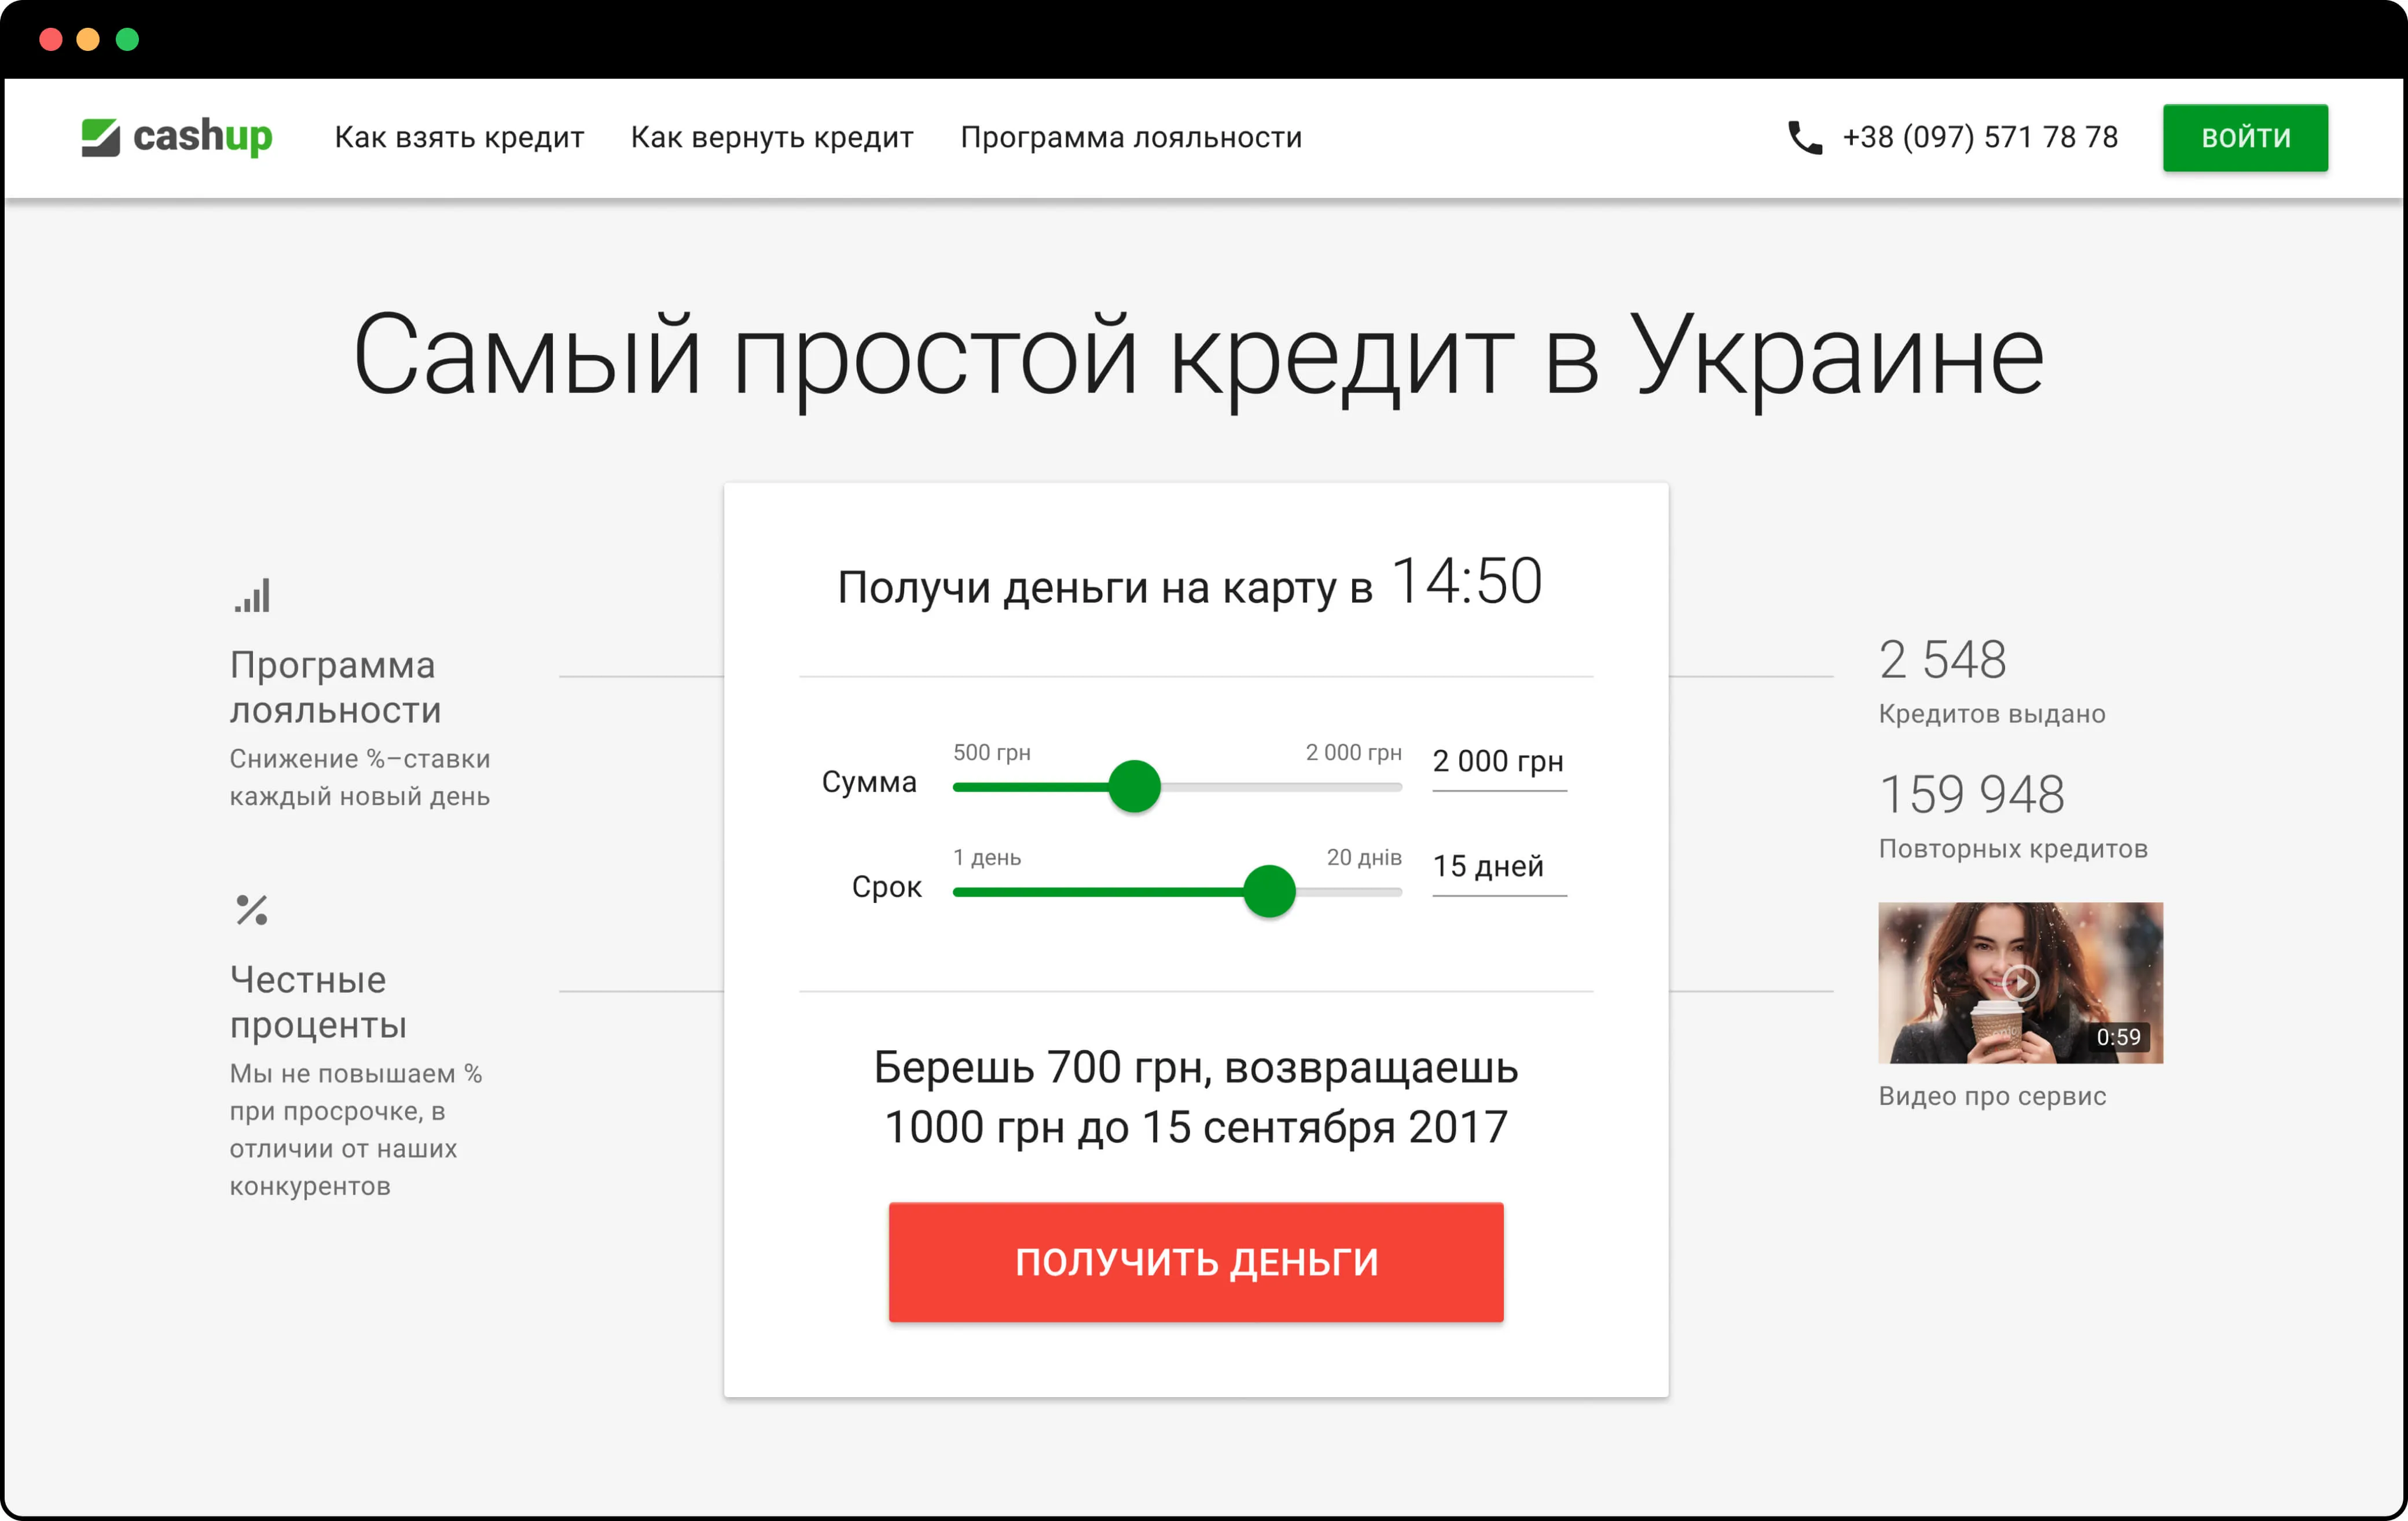Viewport: 2408px width, 1521px height.
Task: Click the percent sign icon
Action: [252, 910]
